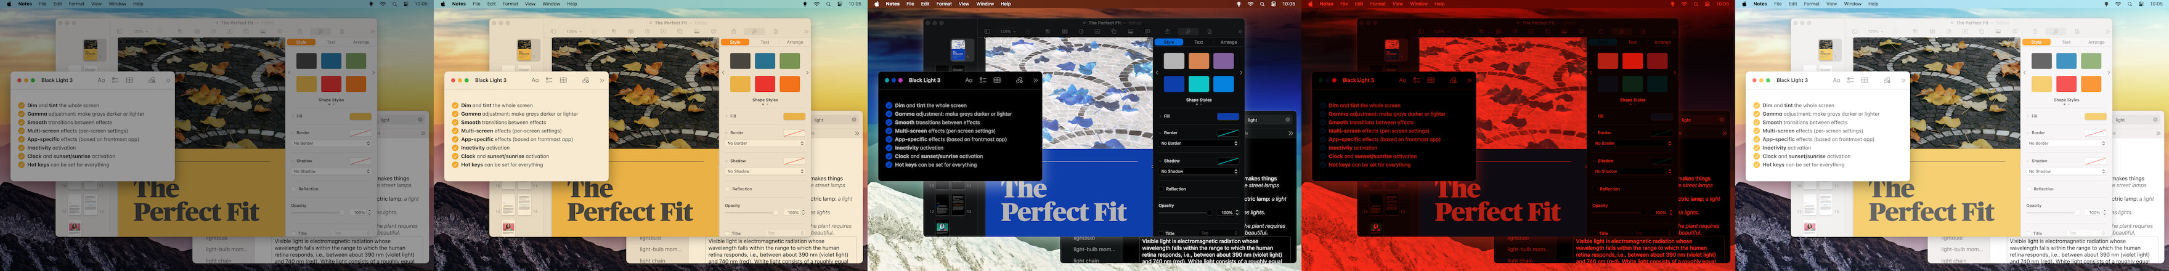This screenshot has height=271, width=2169.
Task: Open the Window menu in the sepia-tinted menu bar
Action: tap(551, 3)
